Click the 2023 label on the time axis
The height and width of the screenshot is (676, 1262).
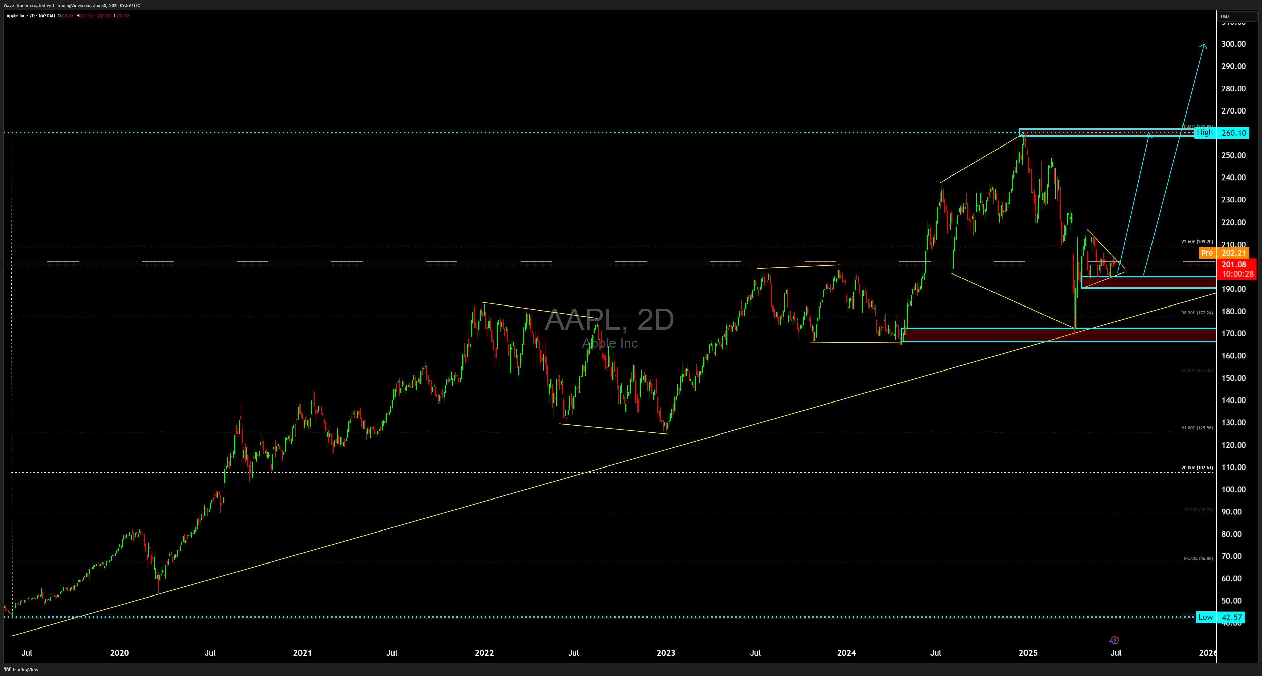pyautogui.click(x=666, y=653)
